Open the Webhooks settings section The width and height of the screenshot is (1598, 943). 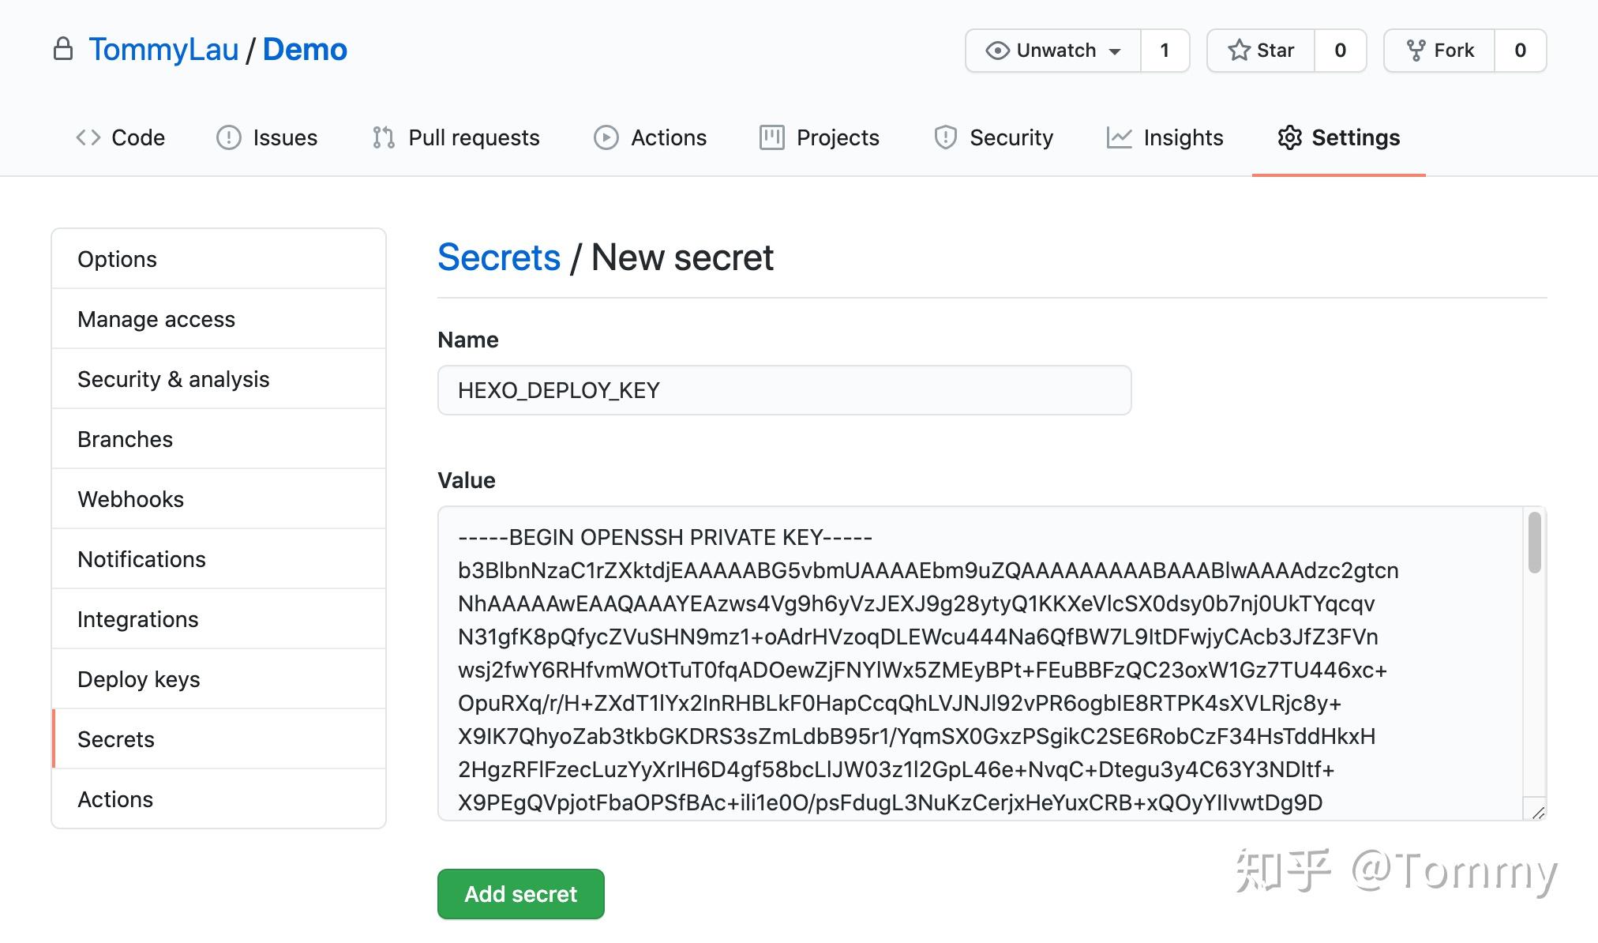pyautogui.click(x=130, y=498)
